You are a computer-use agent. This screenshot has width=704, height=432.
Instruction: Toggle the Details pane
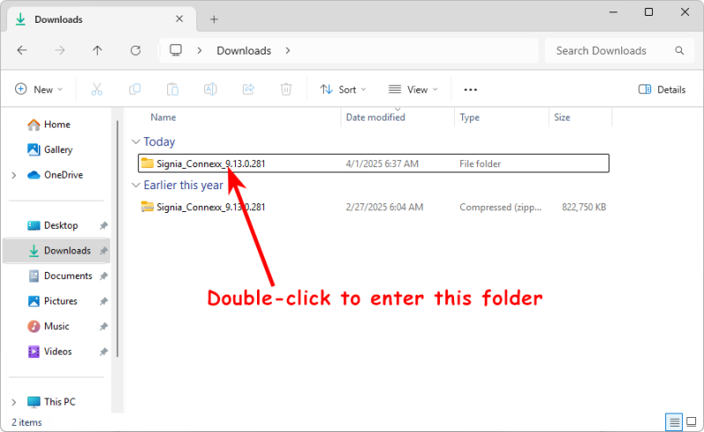[x=661, y=89]
